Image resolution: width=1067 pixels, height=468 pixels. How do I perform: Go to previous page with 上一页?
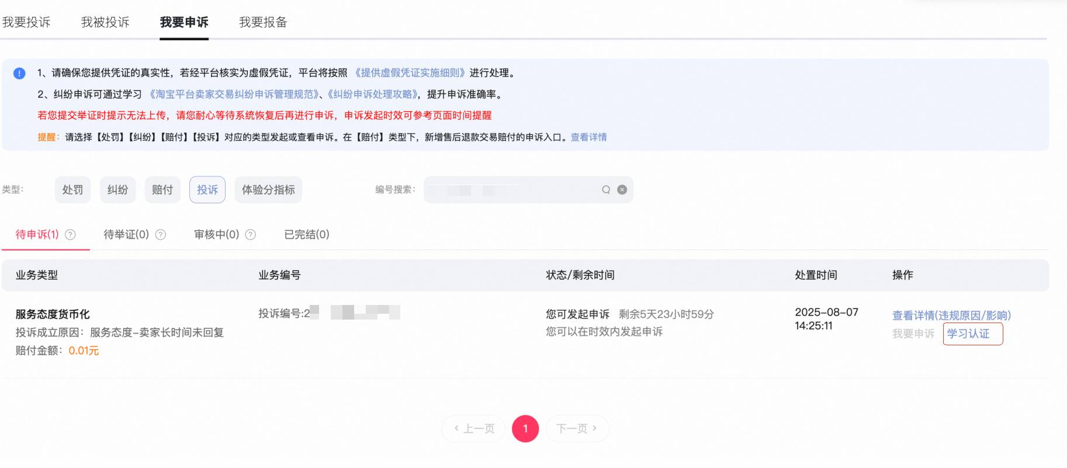coord(473,429)
